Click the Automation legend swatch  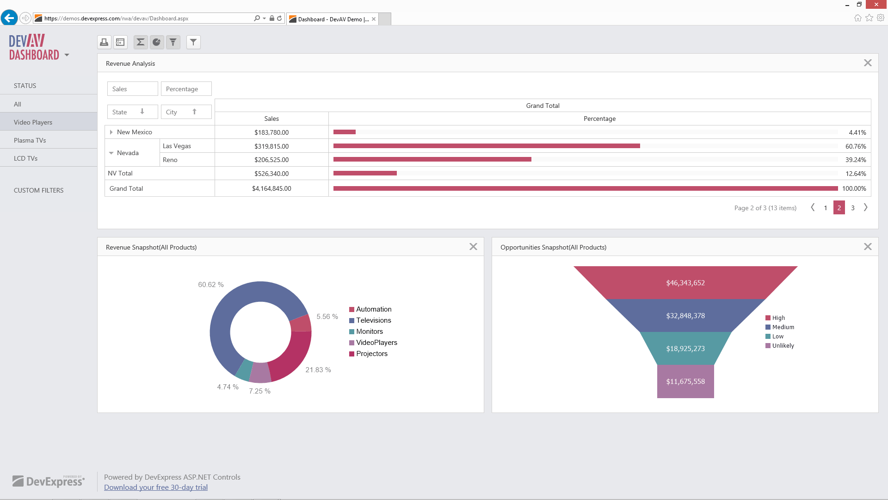(x=351, y=309)
